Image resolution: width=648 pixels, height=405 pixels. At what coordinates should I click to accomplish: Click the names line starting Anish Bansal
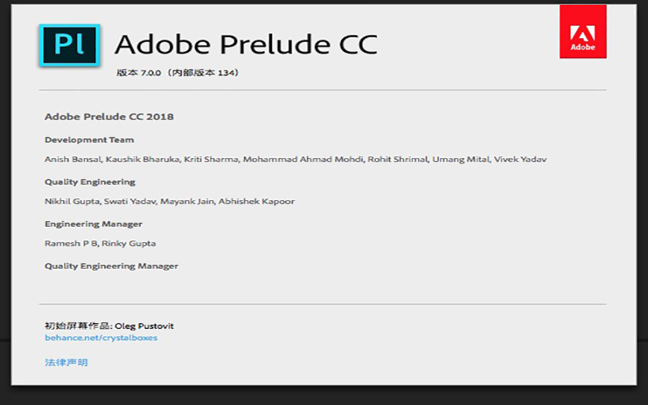tap(296, 159)
